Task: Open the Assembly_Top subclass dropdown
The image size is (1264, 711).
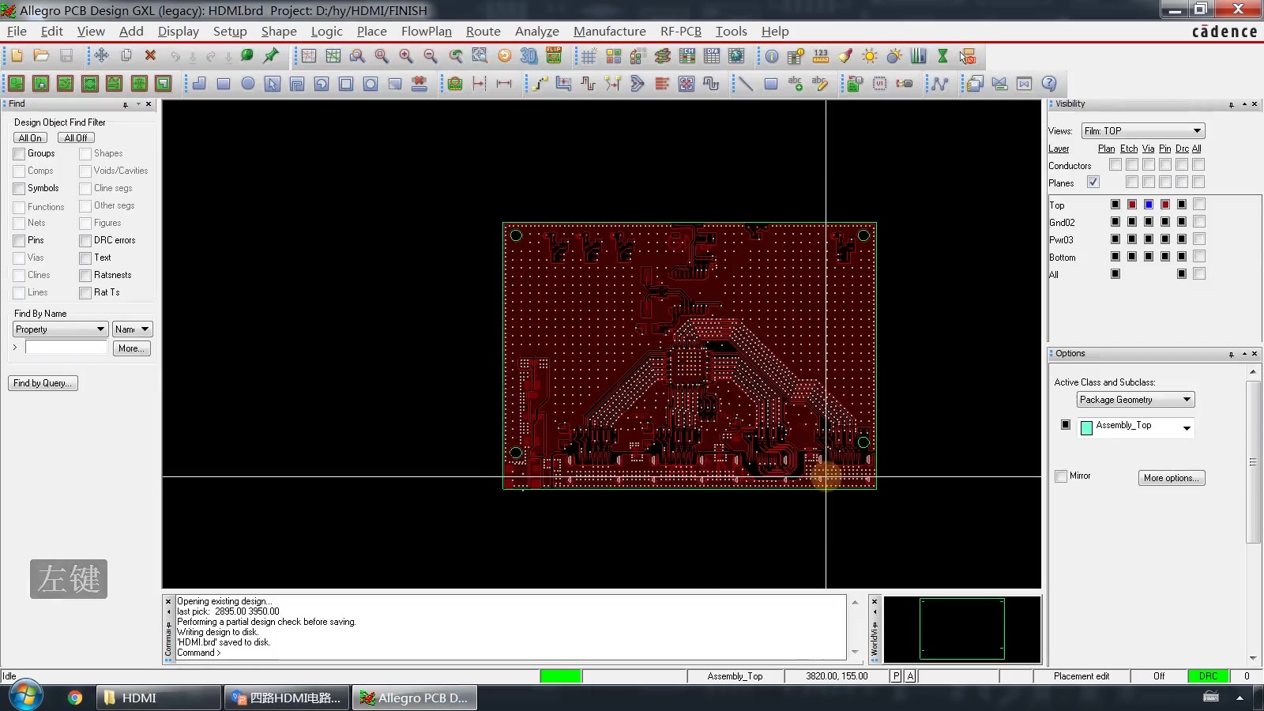Action: pyautogui.click(x=1186, y=428)
